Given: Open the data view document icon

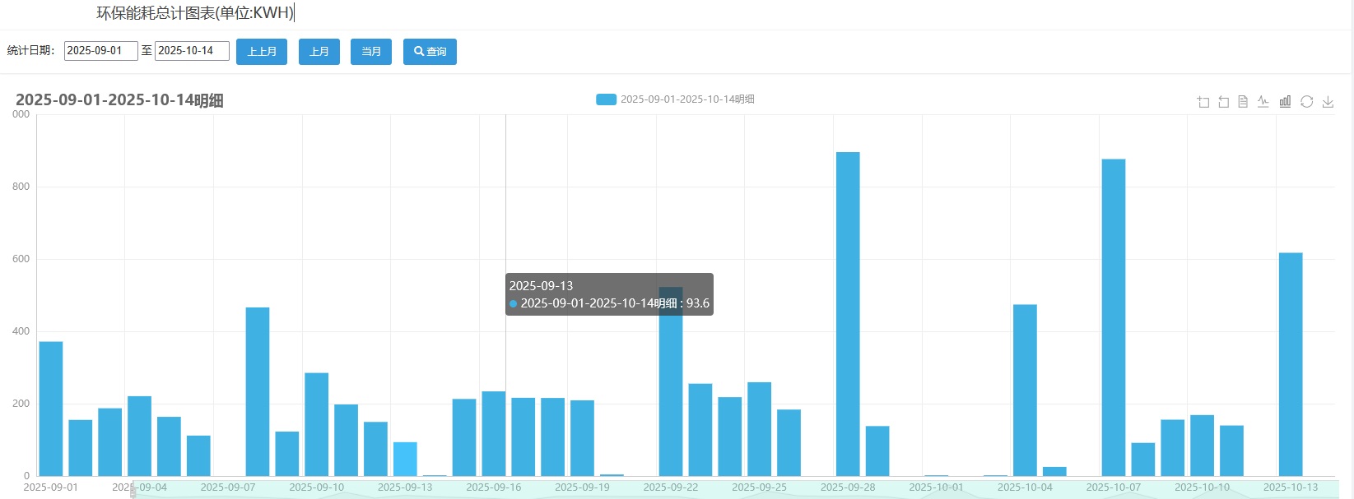Looking at the screenshot, I should 1243,102.
